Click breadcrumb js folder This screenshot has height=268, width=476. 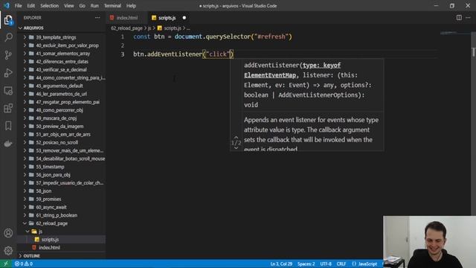(149, 28)
